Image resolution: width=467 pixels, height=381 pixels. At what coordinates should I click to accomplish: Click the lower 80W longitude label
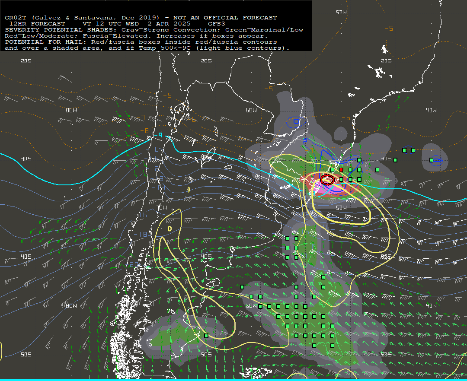click(x=71, y=305)
